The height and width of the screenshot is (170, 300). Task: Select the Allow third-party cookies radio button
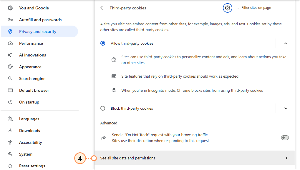(103, 43)
